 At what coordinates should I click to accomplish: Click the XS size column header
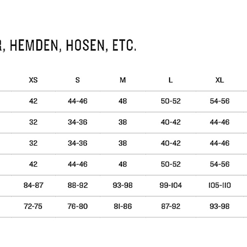pyautogui.click(x=33, y=80)
